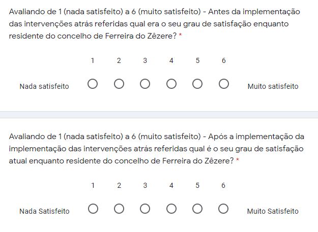The height and width of the screenshot is (232, 318).
Task: Choose rating 2 for the 'Após a implementação' question
Action: point(119,209)
